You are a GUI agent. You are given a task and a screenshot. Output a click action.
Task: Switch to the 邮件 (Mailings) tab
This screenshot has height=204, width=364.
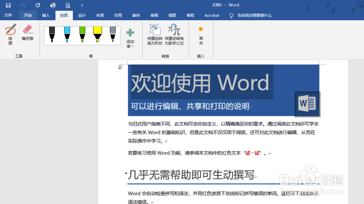tap(136, 15)
